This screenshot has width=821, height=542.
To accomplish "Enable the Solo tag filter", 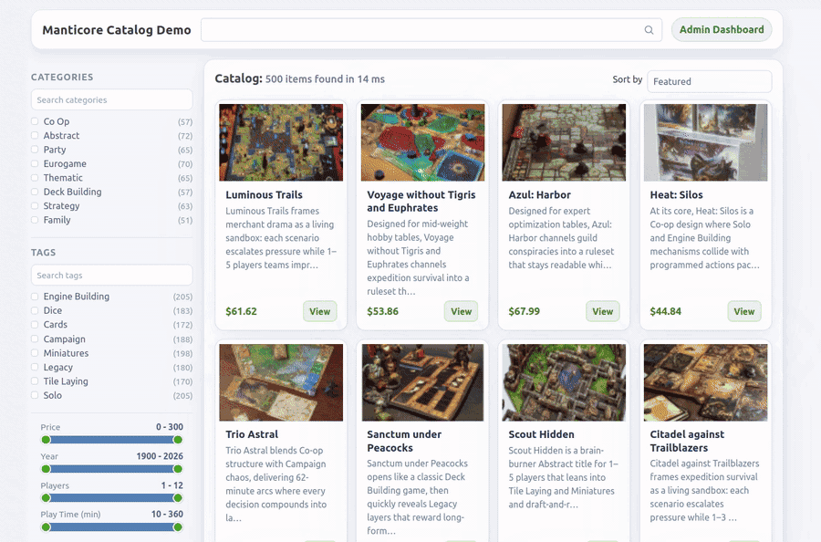I will point(35,395).
